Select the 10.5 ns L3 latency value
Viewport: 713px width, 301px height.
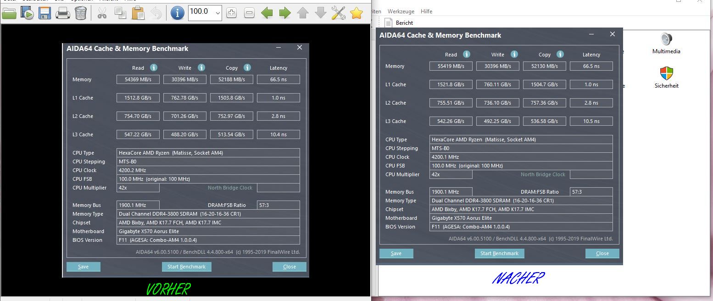(591, 121)
